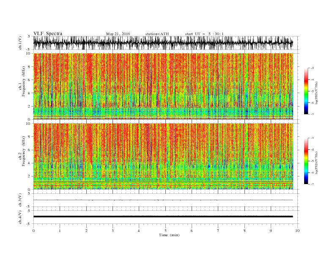
Task: Click the "-7" label on upper color bar
Action: pyautogui.click(x=312, y=114)
